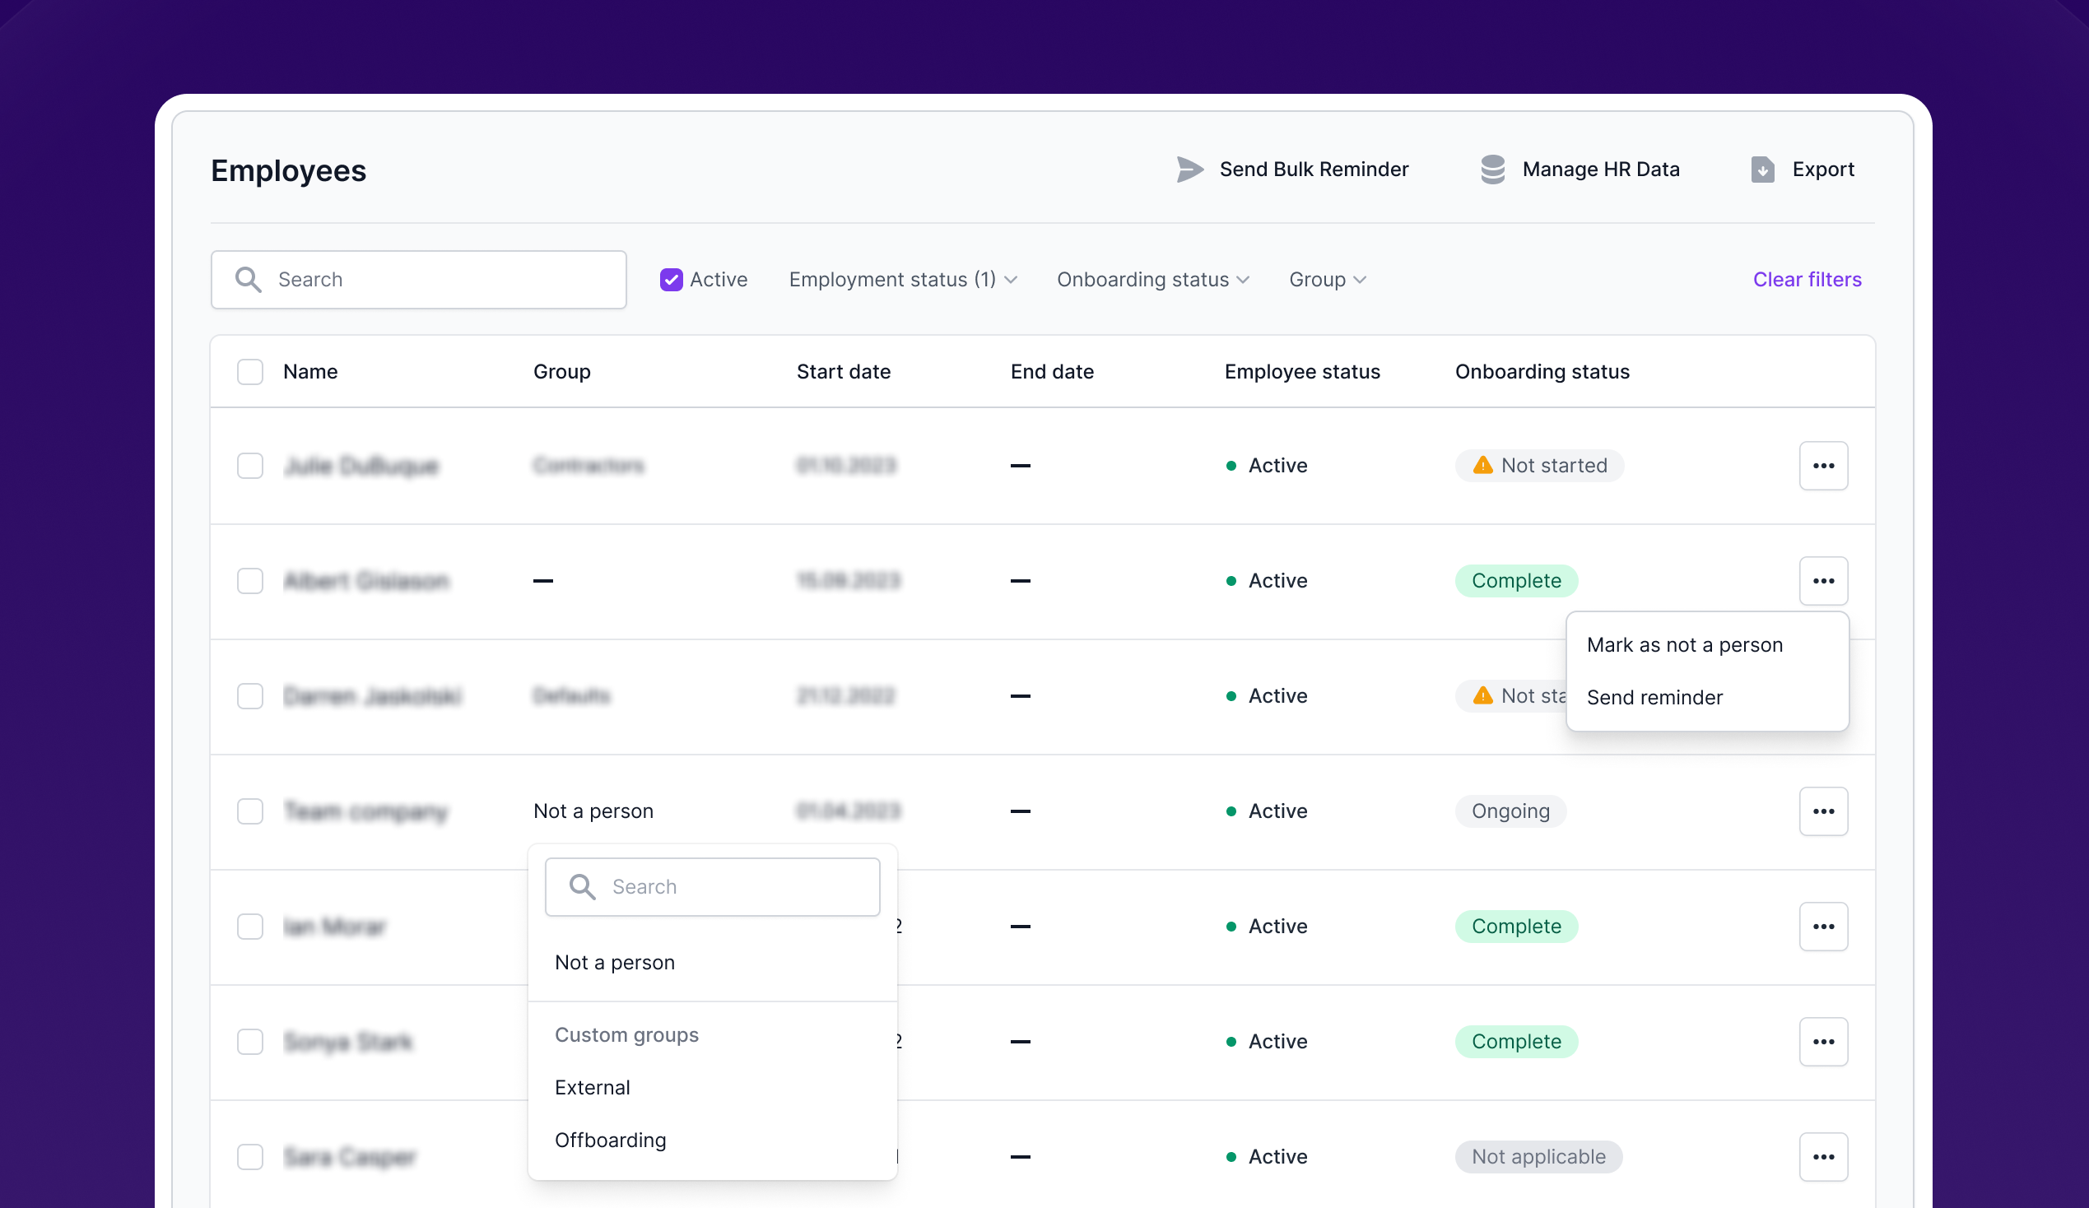2089x1208 pixels.
Task: Open the Onboarding status filter dropdown
Action: [1152, 279]
